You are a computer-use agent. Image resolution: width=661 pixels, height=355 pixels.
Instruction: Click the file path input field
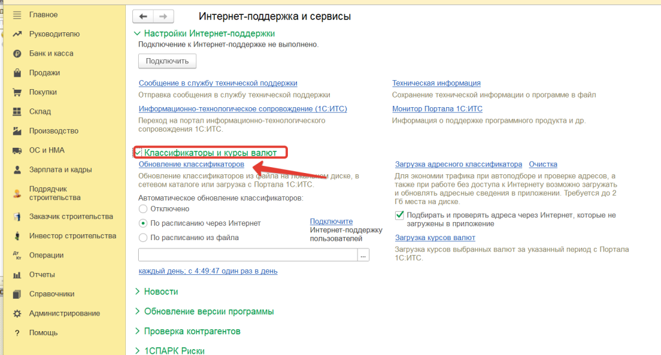click(x=247, y=256)
